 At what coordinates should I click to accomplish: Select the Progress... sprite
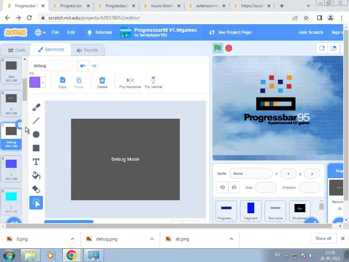tap(226, 211)
